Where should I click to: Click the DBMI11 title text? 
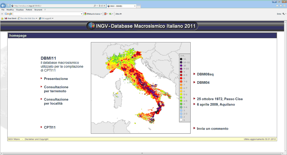[48, 58]
